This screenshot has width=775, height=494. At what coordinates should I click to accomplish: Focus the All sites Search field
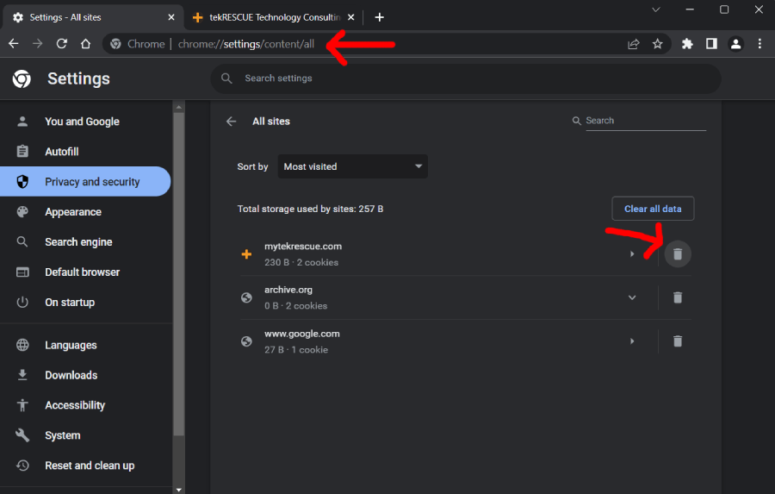pos(646,121)
